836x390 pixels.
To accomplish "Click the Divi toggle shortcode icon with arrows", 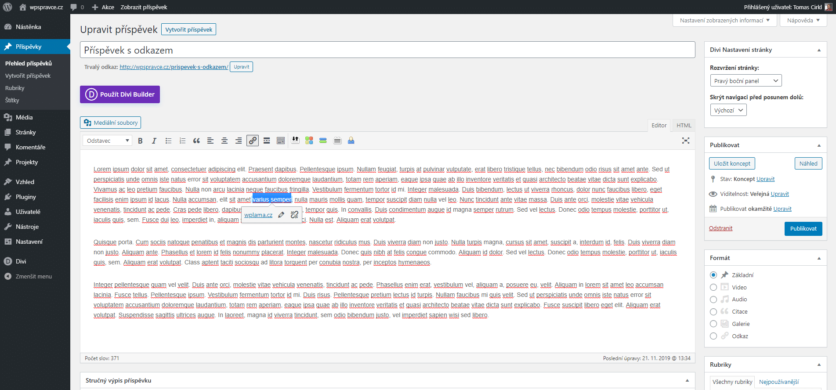I will 295,141.
